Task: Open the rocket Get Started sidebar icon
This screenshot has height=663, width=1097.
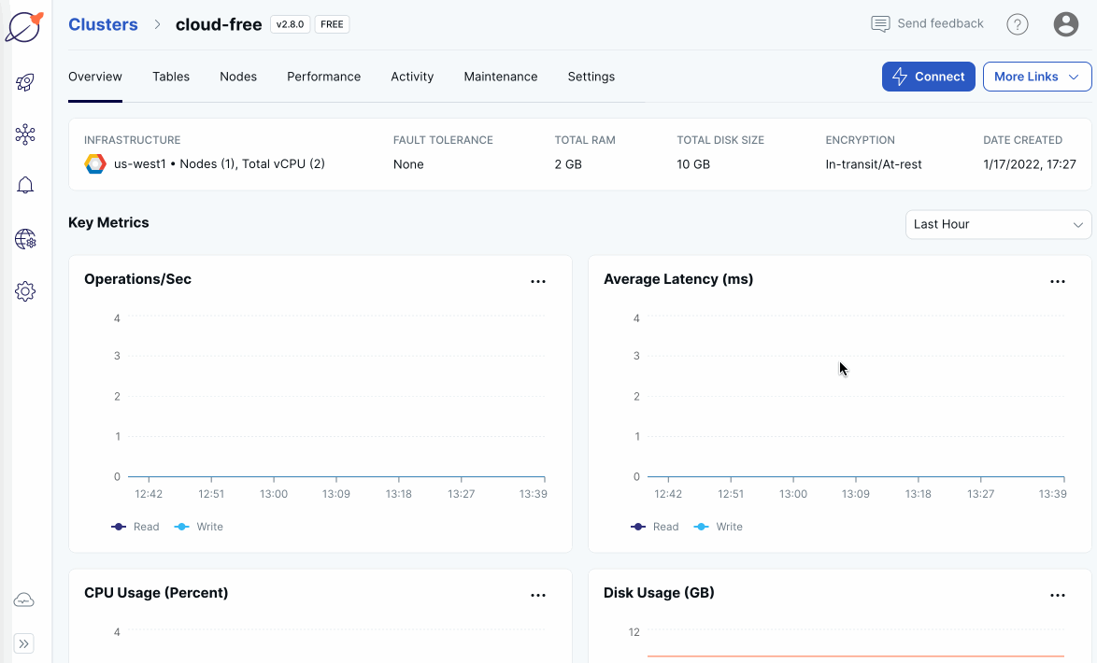Action: (x=24, y=82)
